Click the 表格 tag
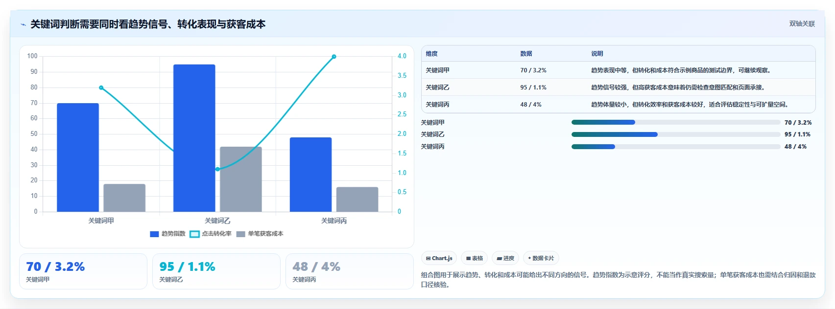The image size is (835, 309). (x=475, y=258)
